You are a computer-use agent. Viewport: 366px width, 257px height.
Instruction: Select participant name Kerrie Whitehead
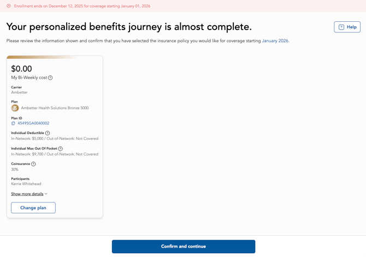pos(26,184)
